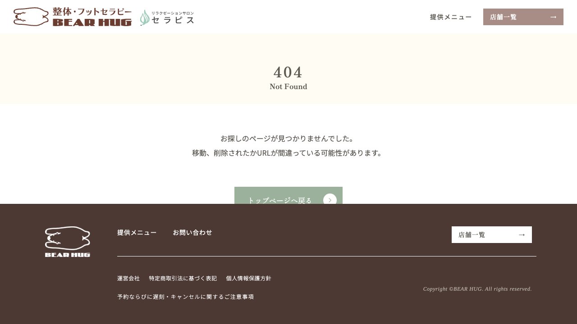Open the 運営会社 link
The image size is (577, 324).
coord(128,278)
